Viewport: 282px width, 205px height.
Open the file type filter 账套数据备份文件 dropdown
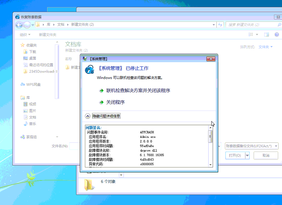251,146
